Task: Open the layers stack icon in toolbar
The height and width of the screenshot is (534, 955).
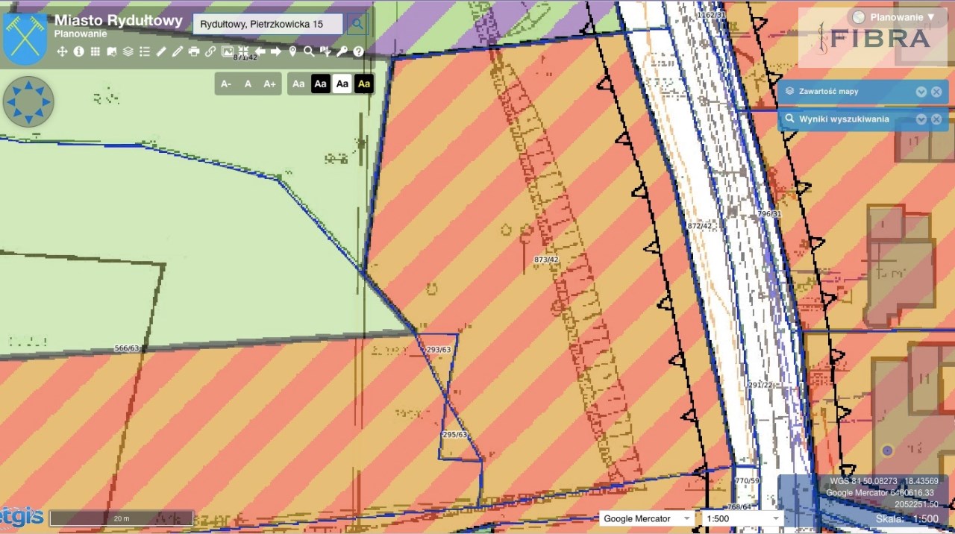Action: pyautogui.click(x=128, y=51)
